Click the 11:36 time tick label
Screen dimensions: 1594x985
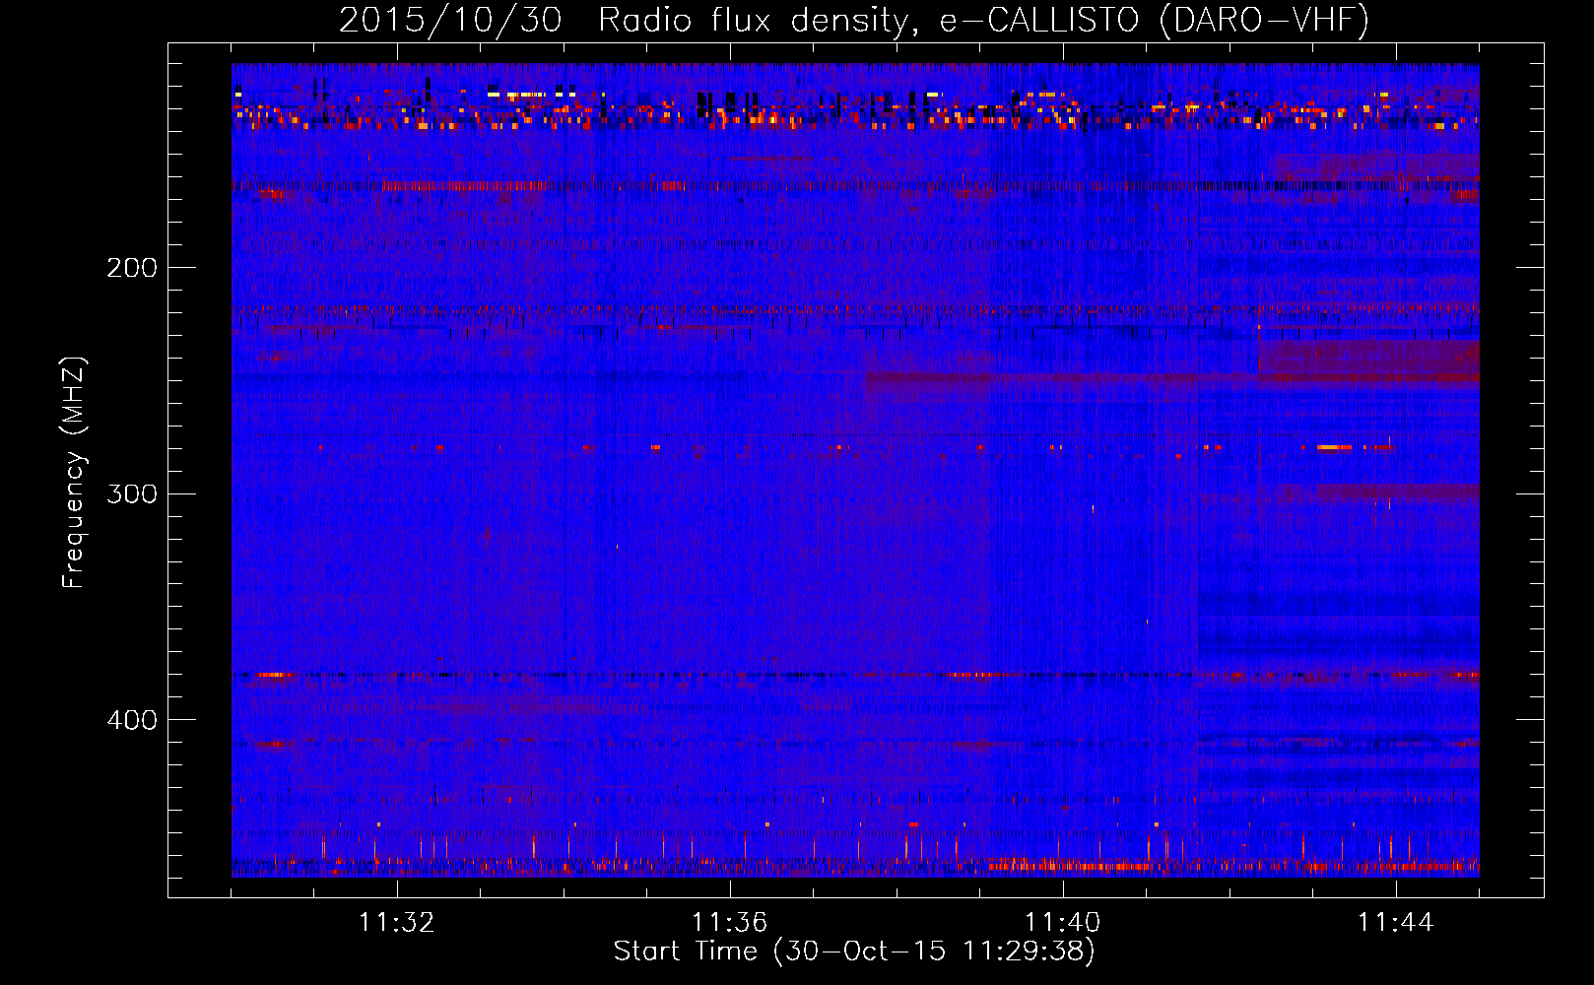[730, 923]
